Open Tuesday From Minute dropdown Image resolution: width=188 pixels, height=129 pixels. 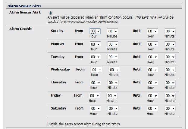(x=112, y=57)
